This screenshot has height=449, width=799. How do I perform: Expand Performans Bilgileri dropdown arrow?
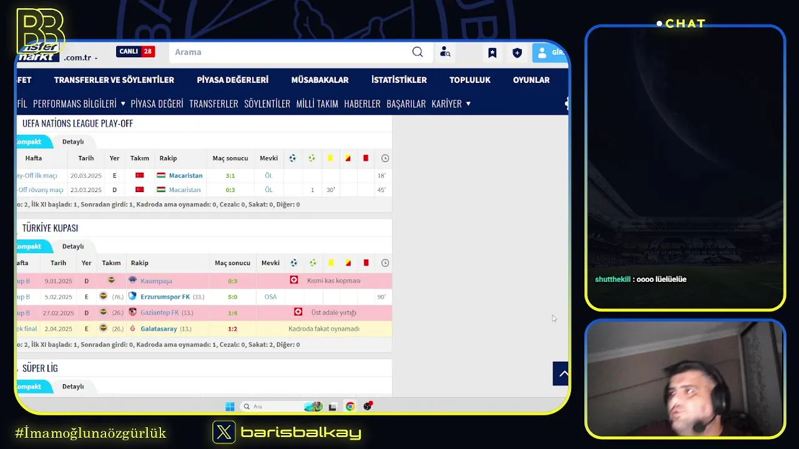pos(123,104)
